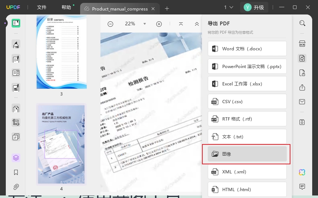This screenshot has height=198, width=318.
Task: Show the attachments paperclip panel
Action: click(x=16, y=187)
